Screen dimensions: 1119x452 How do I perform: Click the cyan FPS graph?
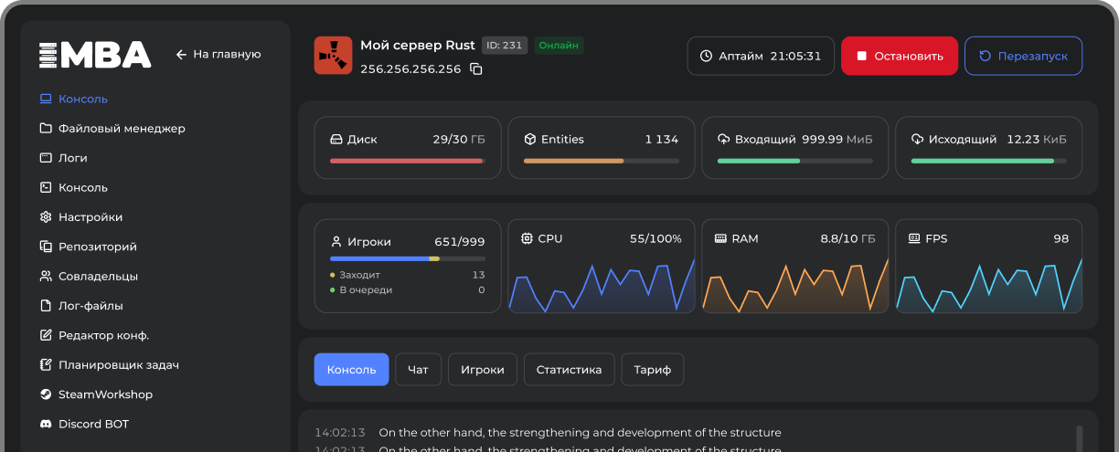click(989, 286)
